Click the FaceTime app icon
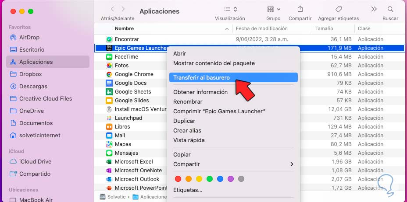 [109, 57]
